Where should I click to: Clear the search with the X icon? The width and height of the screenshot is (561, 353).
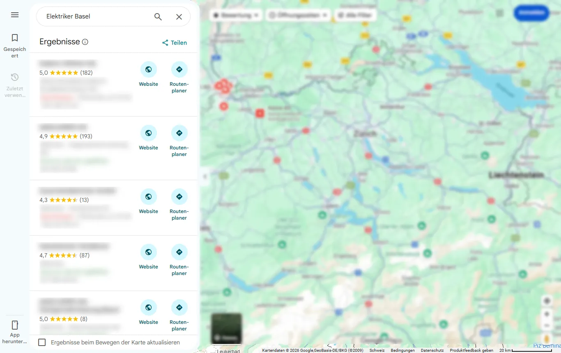(179, 16)
